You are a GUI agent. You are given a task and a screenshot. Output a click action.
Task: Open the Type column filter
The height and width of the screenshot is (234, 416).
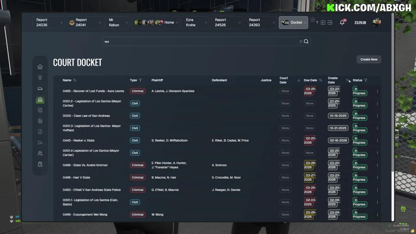[x=140, y=80]
